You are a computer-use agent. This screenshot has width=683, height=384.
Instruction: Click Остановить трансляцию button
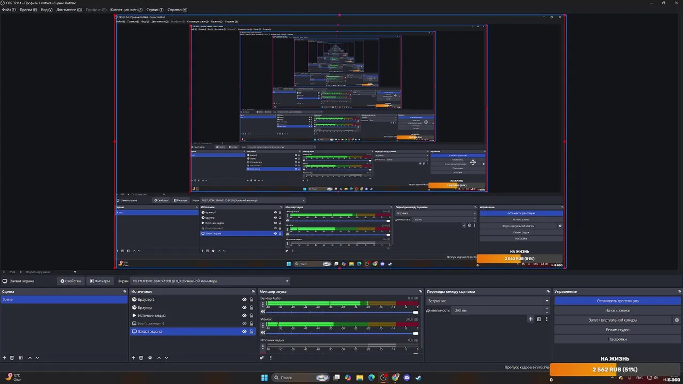pos(617,301)
